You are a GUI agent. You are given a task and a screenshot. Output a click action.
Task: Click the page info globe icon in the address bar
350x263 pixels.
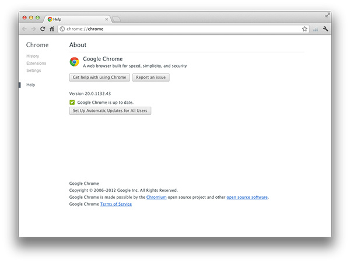coord(62,29)
